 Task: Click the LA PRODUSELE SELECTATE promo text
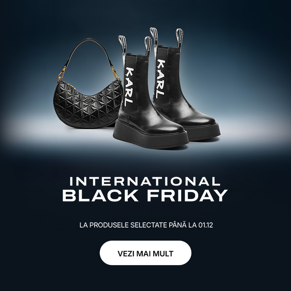click(146, 225)
